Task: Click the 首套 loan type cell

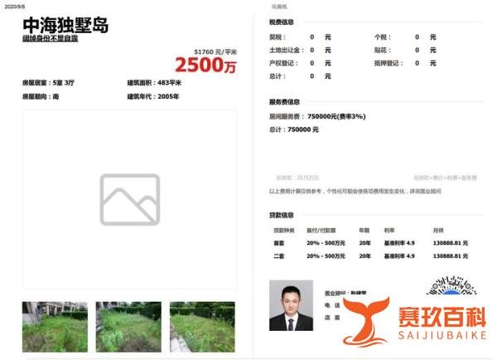Action: [279, 243]
